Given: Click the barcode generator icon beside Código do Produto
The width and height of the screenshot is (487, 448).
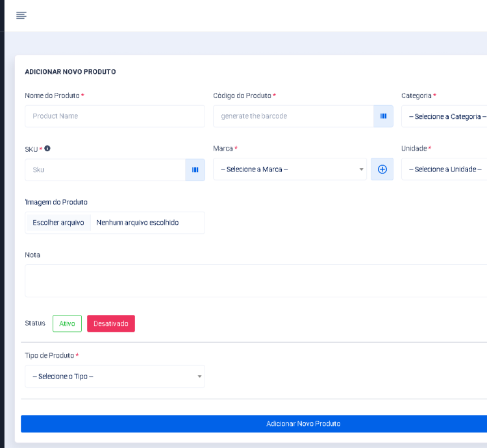Looking at the screenshot, I should pos(383,116).
